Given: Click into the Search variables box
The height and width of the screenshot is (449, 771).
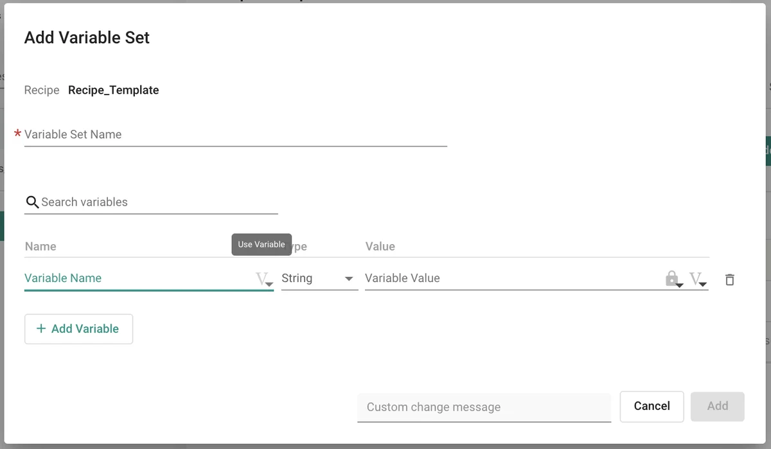Looking at the screenshot, I should [x=157, y=202].
